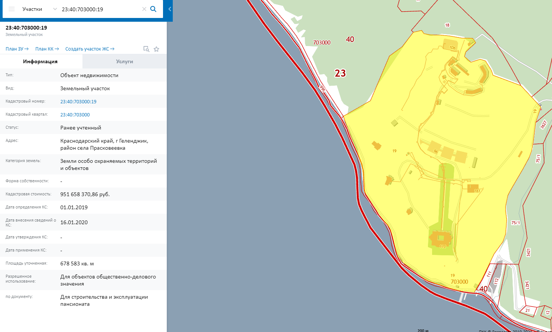Open Создать участок ЖС link
The image size is (552, 332).
[90, 49]
